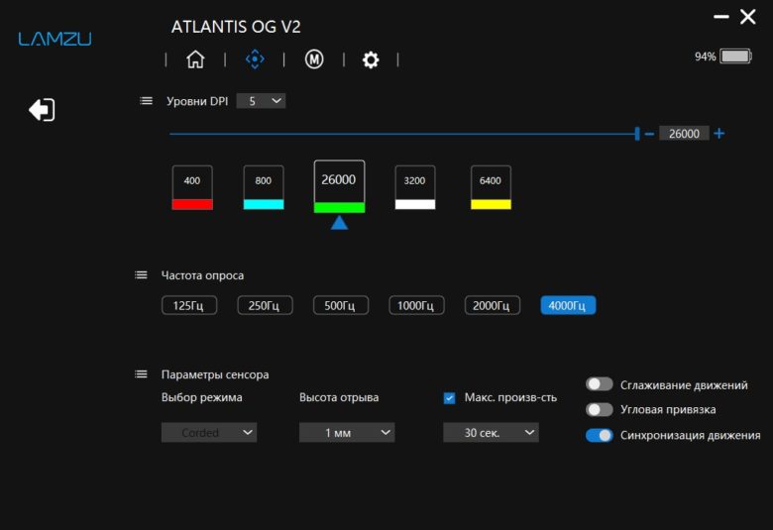Click the LAMZU logo
Screen dimensions: 773x530
55,39
